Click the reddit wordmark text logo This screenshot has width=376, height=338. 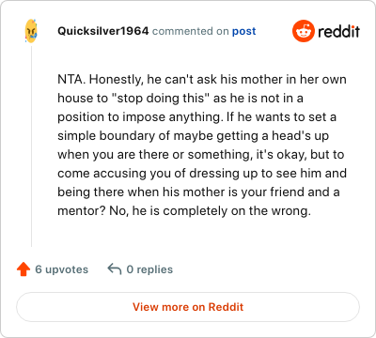point(338,31)
